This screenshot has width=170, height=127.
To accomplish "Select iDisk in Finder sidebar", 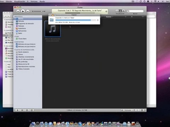I will click(x=8, y=27).
